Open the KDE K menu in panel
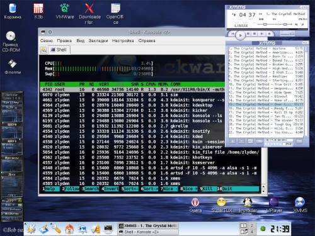Viewport: 315px width, 236px height. pos(31,228)
